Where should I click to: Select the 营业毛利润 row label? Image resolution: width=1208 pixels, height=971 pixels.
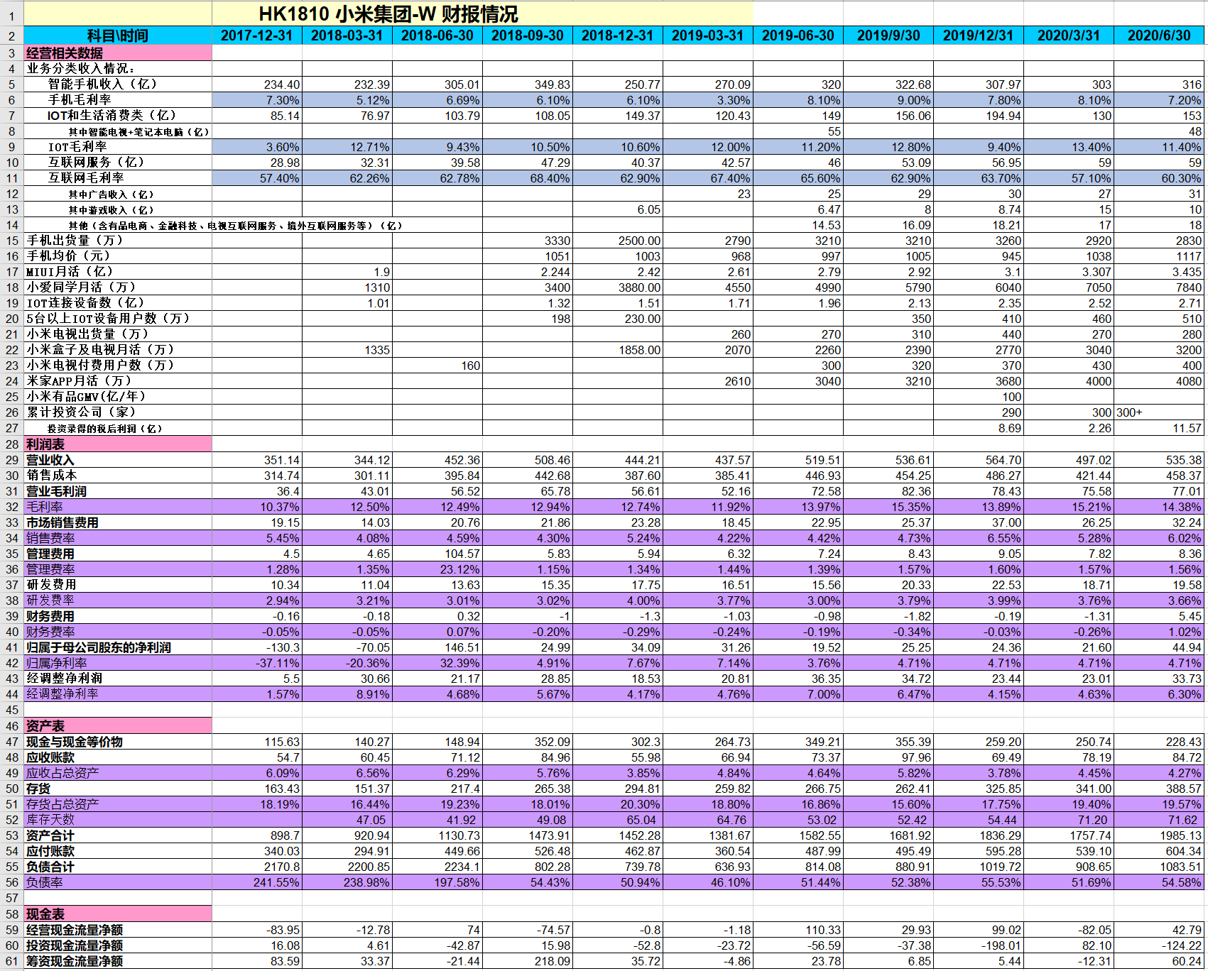click(118, 491)
